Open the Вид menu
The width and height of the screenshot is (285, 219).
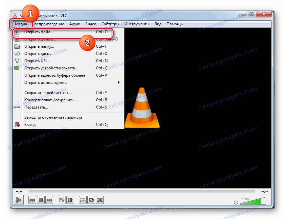158,24
